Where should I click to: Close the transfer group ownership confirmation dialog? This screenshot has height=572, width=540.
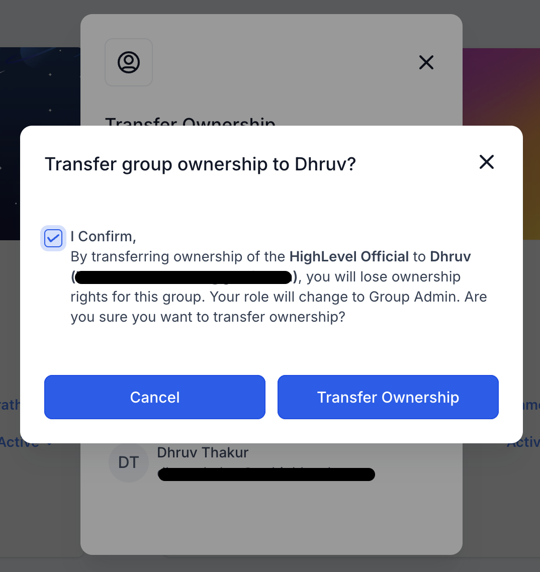tap(486, 162)
